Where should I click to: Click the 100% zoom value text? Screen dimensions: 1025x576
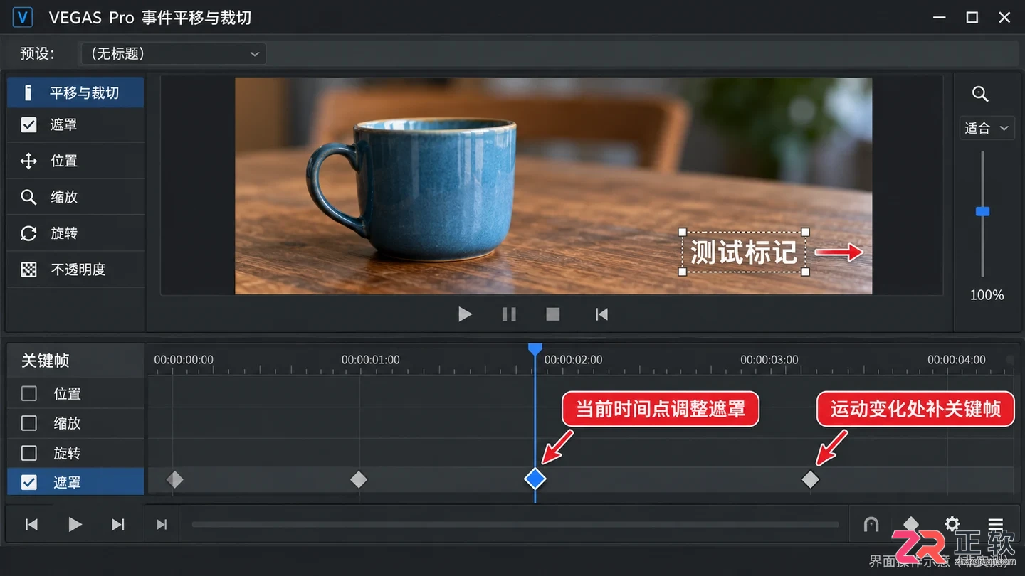[x=987, y=295]
